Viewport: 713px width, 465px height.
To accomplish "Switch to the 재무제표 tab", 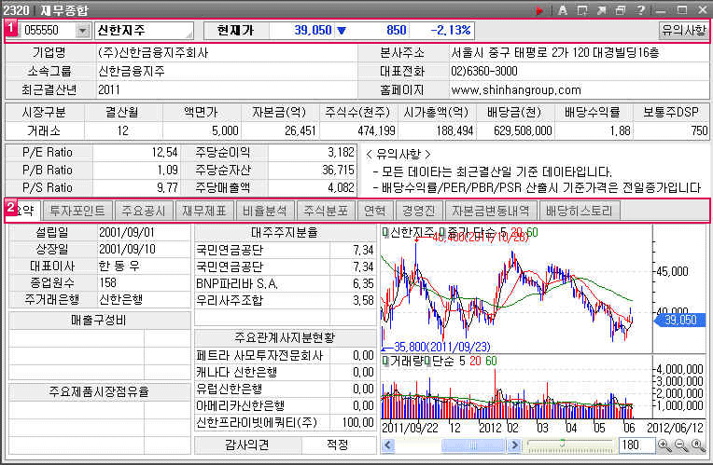I will 204,211.
